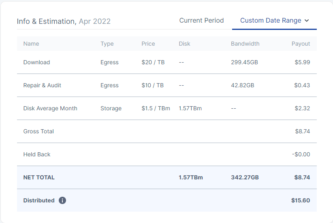Select the Download row name
333x223 pixels.
pyautogui.click(x=37, y=62)
